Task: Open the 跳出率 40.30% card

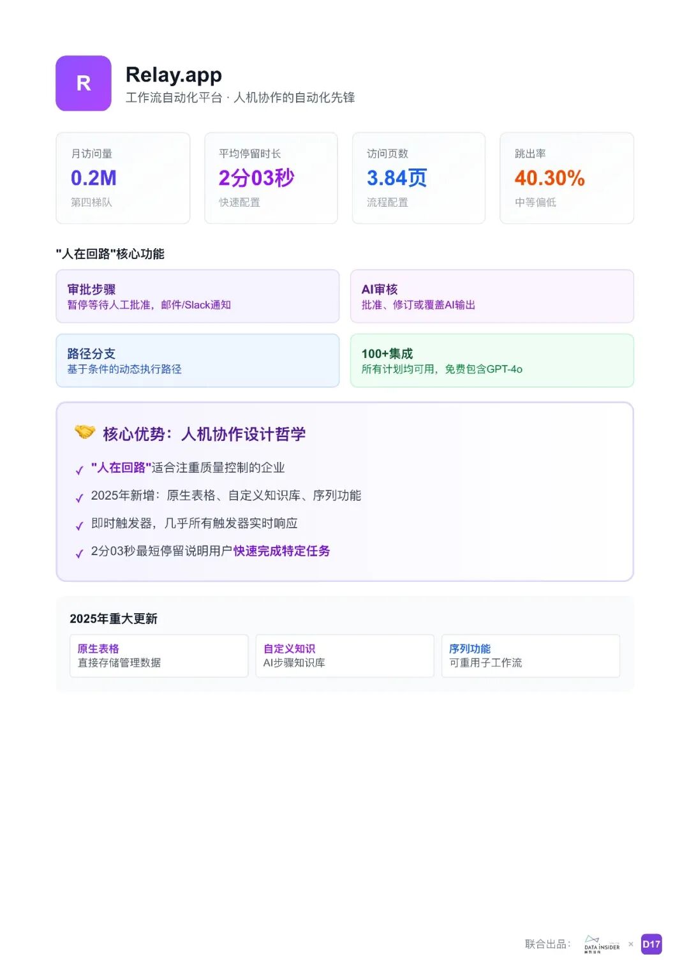Action: (x=567, y=178)
